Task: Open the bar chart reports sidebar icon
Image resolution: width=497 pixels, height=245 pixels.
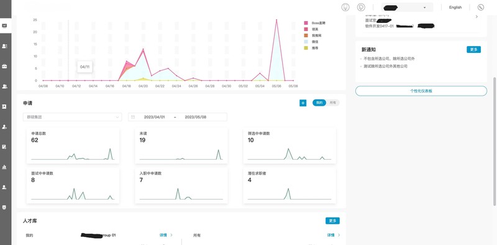Action: tap(4, 167)
